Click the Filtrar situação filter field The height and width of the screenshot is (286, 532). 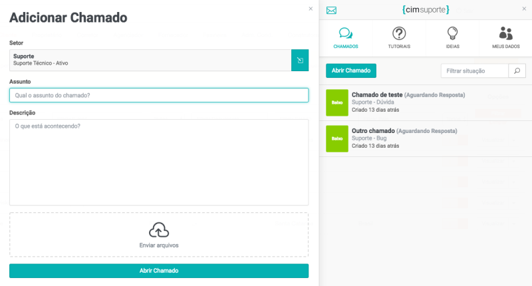[x=475, y=71]
